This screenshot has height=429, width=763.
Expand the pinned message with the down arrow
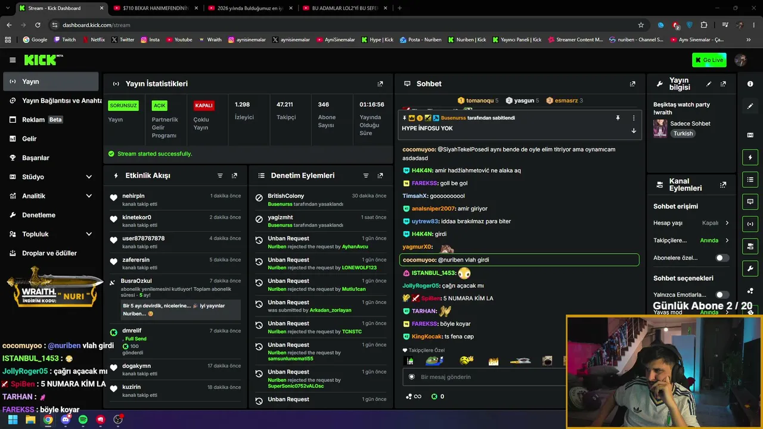point(634,130)
